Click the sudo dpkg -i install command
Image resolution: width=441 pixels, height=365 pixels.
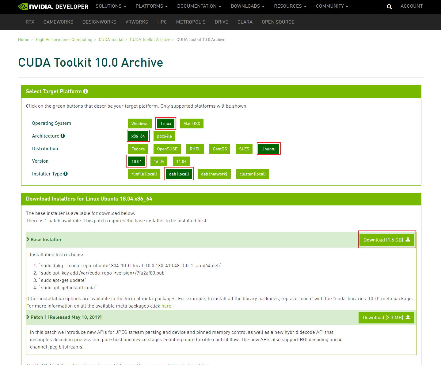coord(130,266)
